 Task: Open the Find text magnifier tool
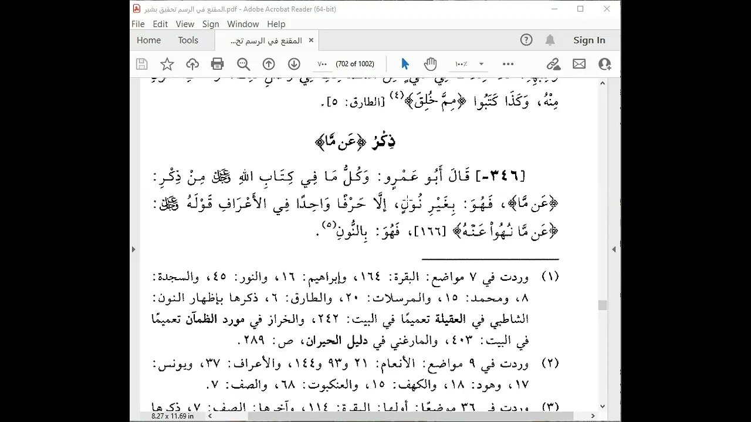pos(243,64)
